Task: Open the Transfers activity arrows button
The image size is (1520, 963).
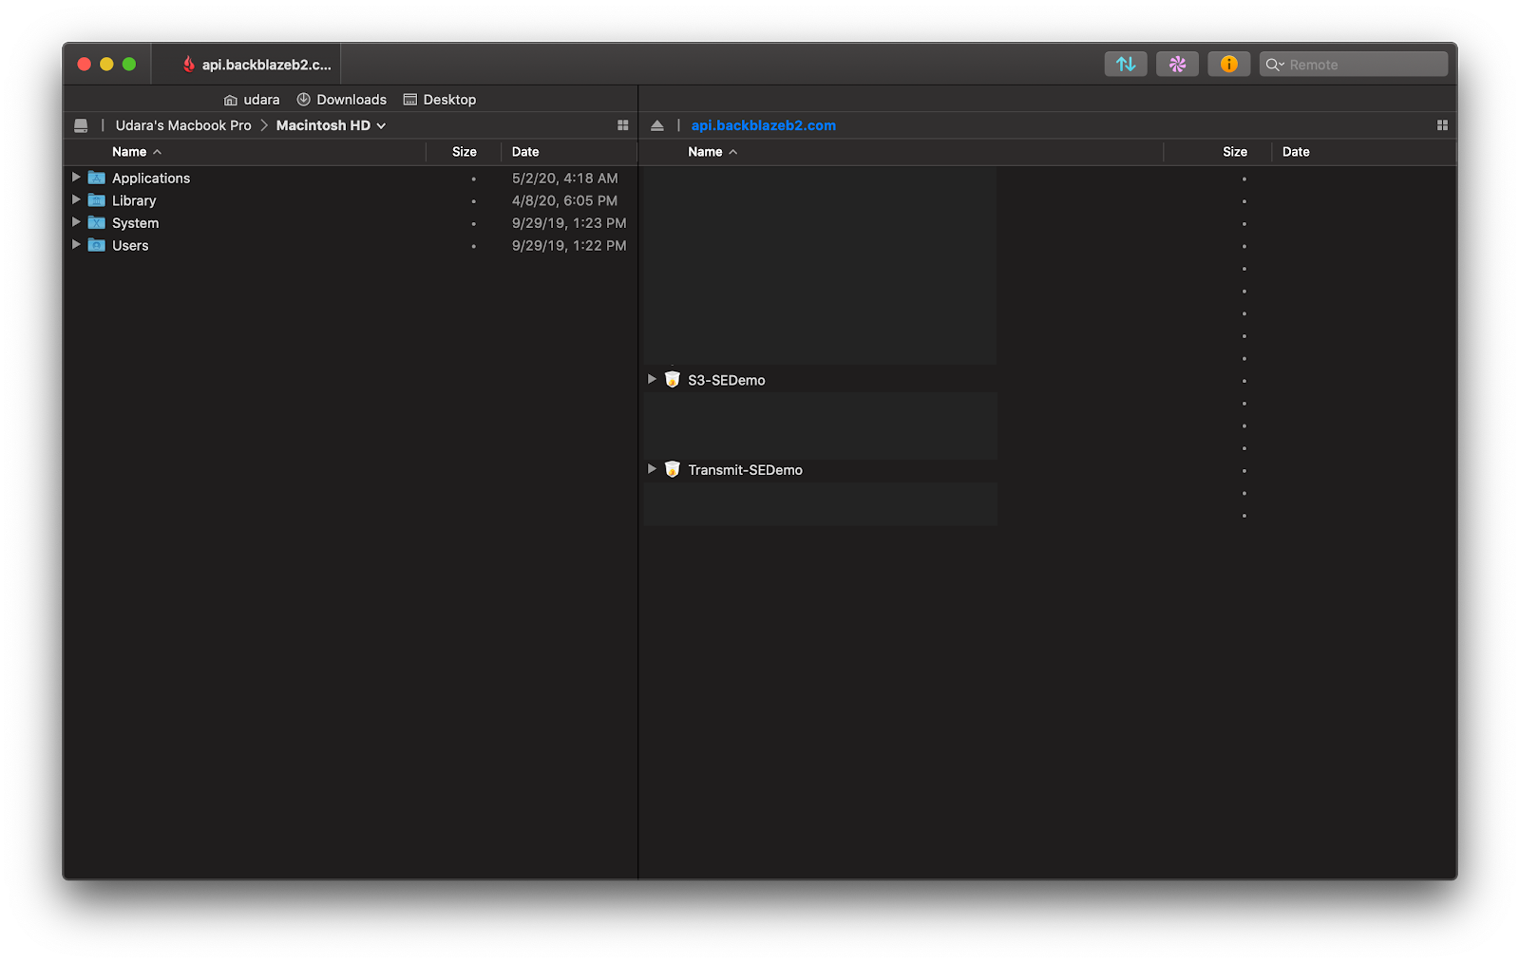Action: (1126, 64)
